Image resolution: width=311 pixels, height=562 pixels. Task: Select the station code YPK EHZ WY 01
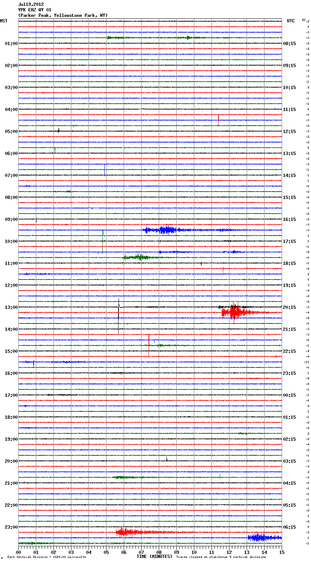point(35,10)
